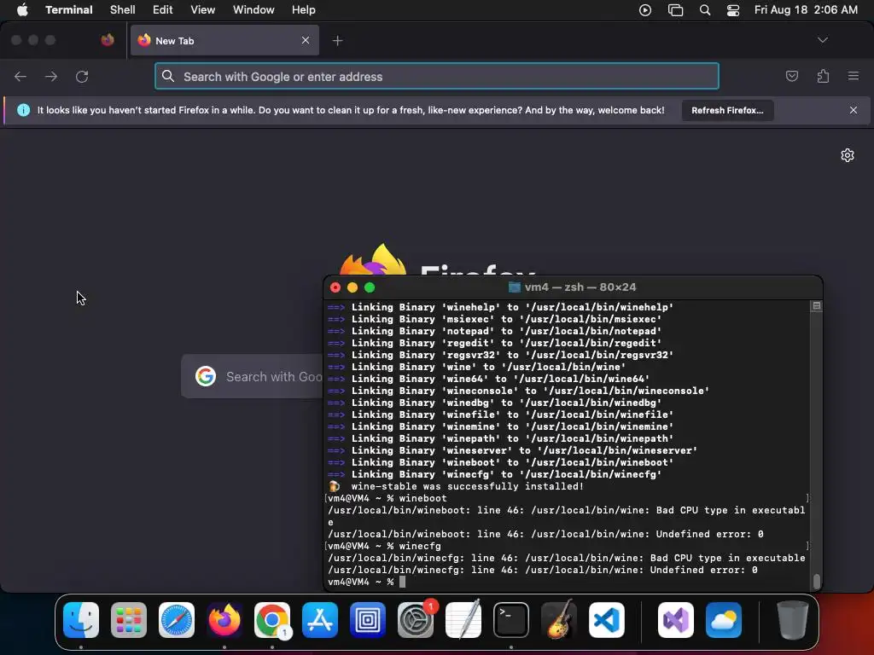Go forward with Firefox forward arrow
Viewport: 874px width, 655px height.
click(x=51, y=76)
